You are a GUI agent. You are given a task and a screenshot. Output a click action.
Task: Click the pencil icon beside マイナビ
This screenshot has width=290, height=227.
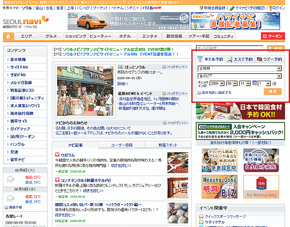coord(232,8)
